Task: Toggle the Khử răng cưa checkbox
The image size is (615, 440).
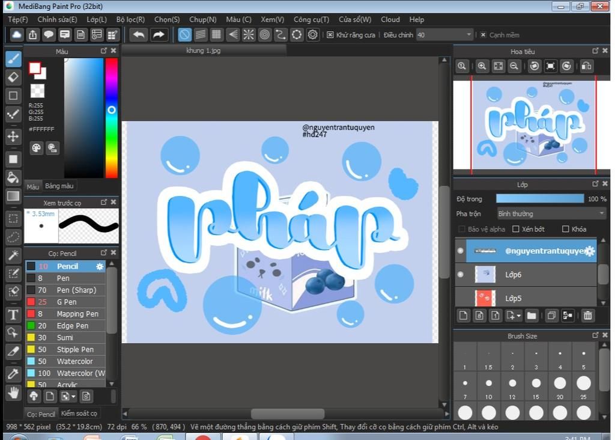Action: (x=330, y=35)
